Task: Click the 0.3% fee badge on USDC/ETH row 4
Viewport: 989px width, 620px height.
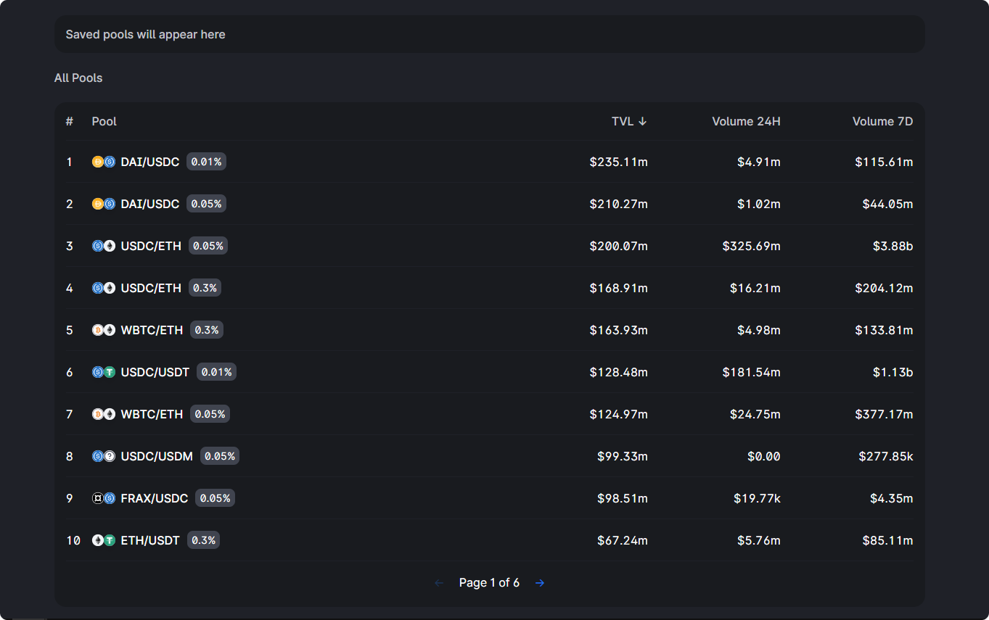Action: click(x=205, y=288)
